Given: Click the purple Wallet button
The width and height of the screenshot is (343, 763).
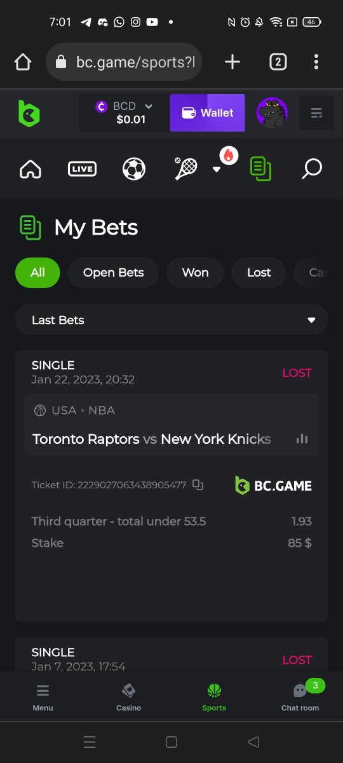Looking at the screenshot, I should tap(207, 113).
